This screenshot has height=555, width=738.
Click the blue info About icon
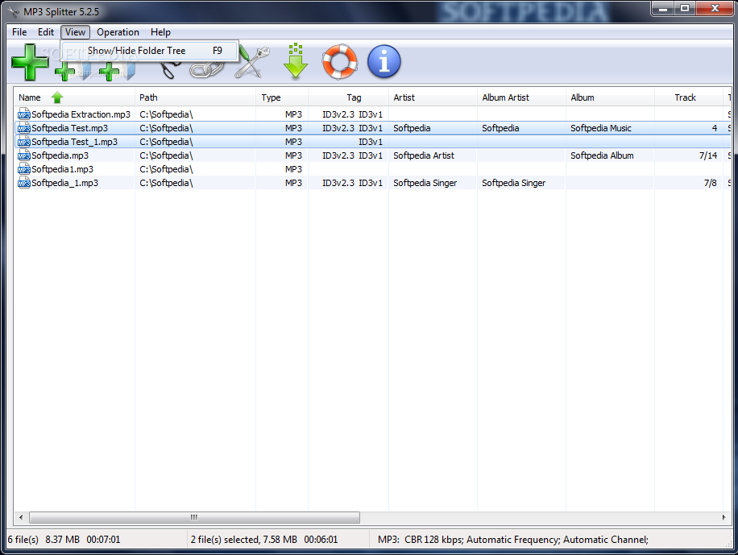click(x=384, y=62)
